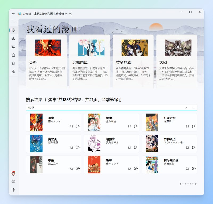This screenshot has width=213, height=204.
Task: Clear the search box with X
Action: 186,108
